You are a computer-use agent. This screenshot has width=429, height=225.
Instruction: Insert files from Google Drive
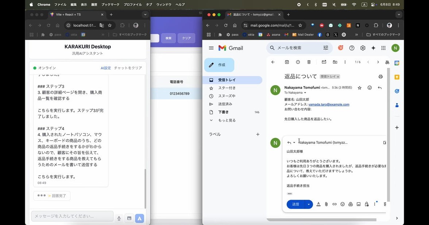[351, 204]
